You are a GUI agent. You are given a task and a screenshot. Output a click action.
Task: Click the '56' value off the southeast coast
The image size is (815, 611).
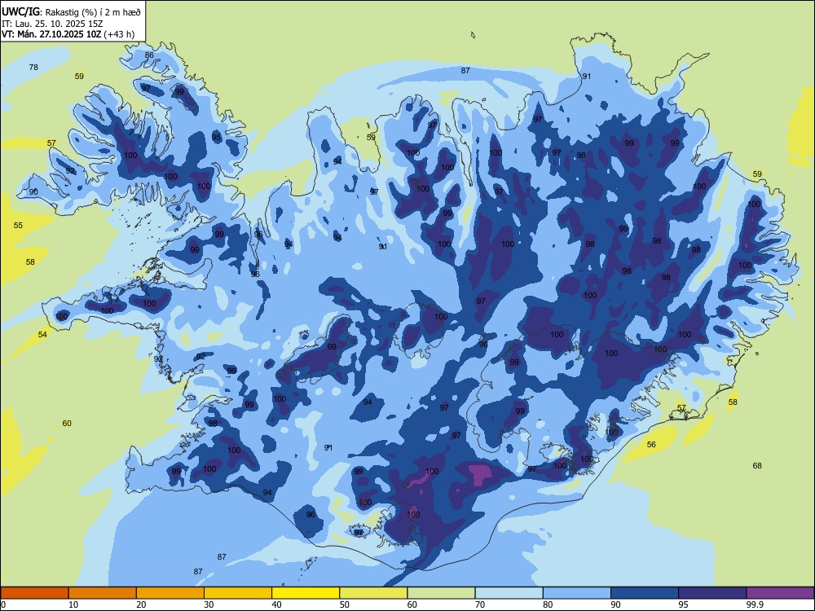(x=651, y=445)
